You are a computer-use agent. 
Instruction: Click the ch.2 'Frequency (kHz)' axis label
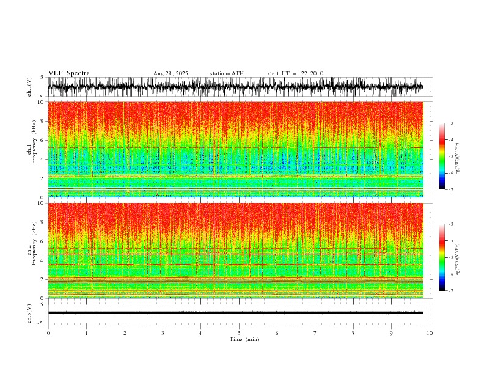(34, 243)
